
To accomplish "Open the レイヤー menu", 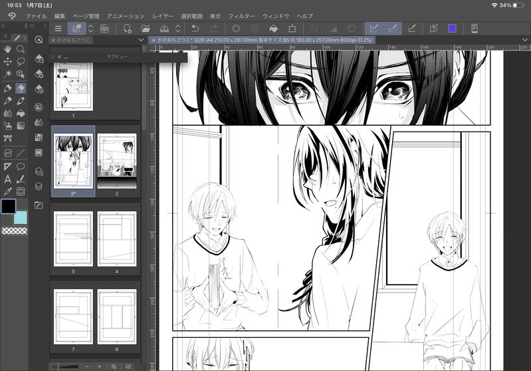I will pyautogui.click(x=163, y=16).
